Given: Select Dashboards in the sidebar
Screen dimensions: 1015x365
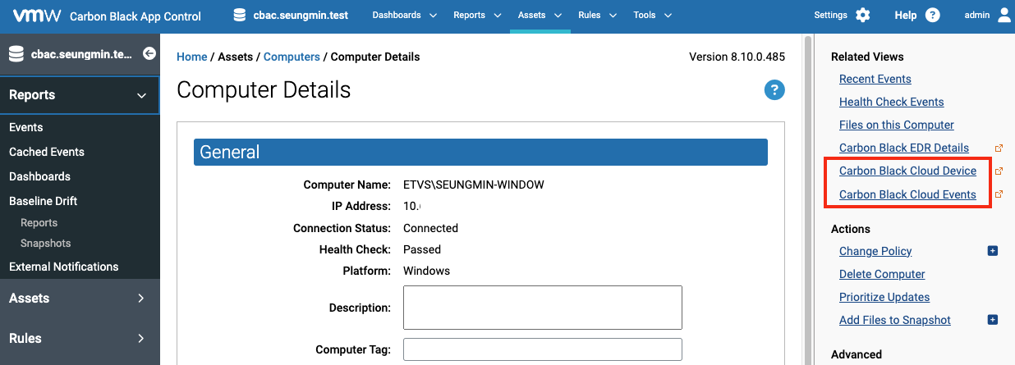Looking at the screenshot, I should [39, 176].
